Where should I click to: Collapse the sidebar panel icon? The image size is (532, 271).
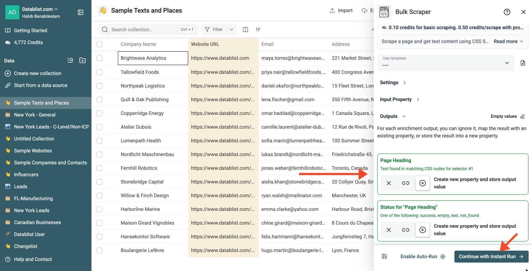click(x=81, y=12)
